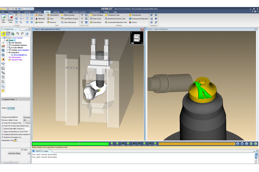Viewport: 259px width, 172px height.
Task: Click the G-Code offsets sidebar icon
Action: (x=3, y=73)
